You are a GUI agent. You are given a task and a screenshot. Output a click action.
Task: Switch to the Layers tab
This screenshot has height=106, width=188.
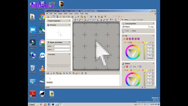click(134, 20)
